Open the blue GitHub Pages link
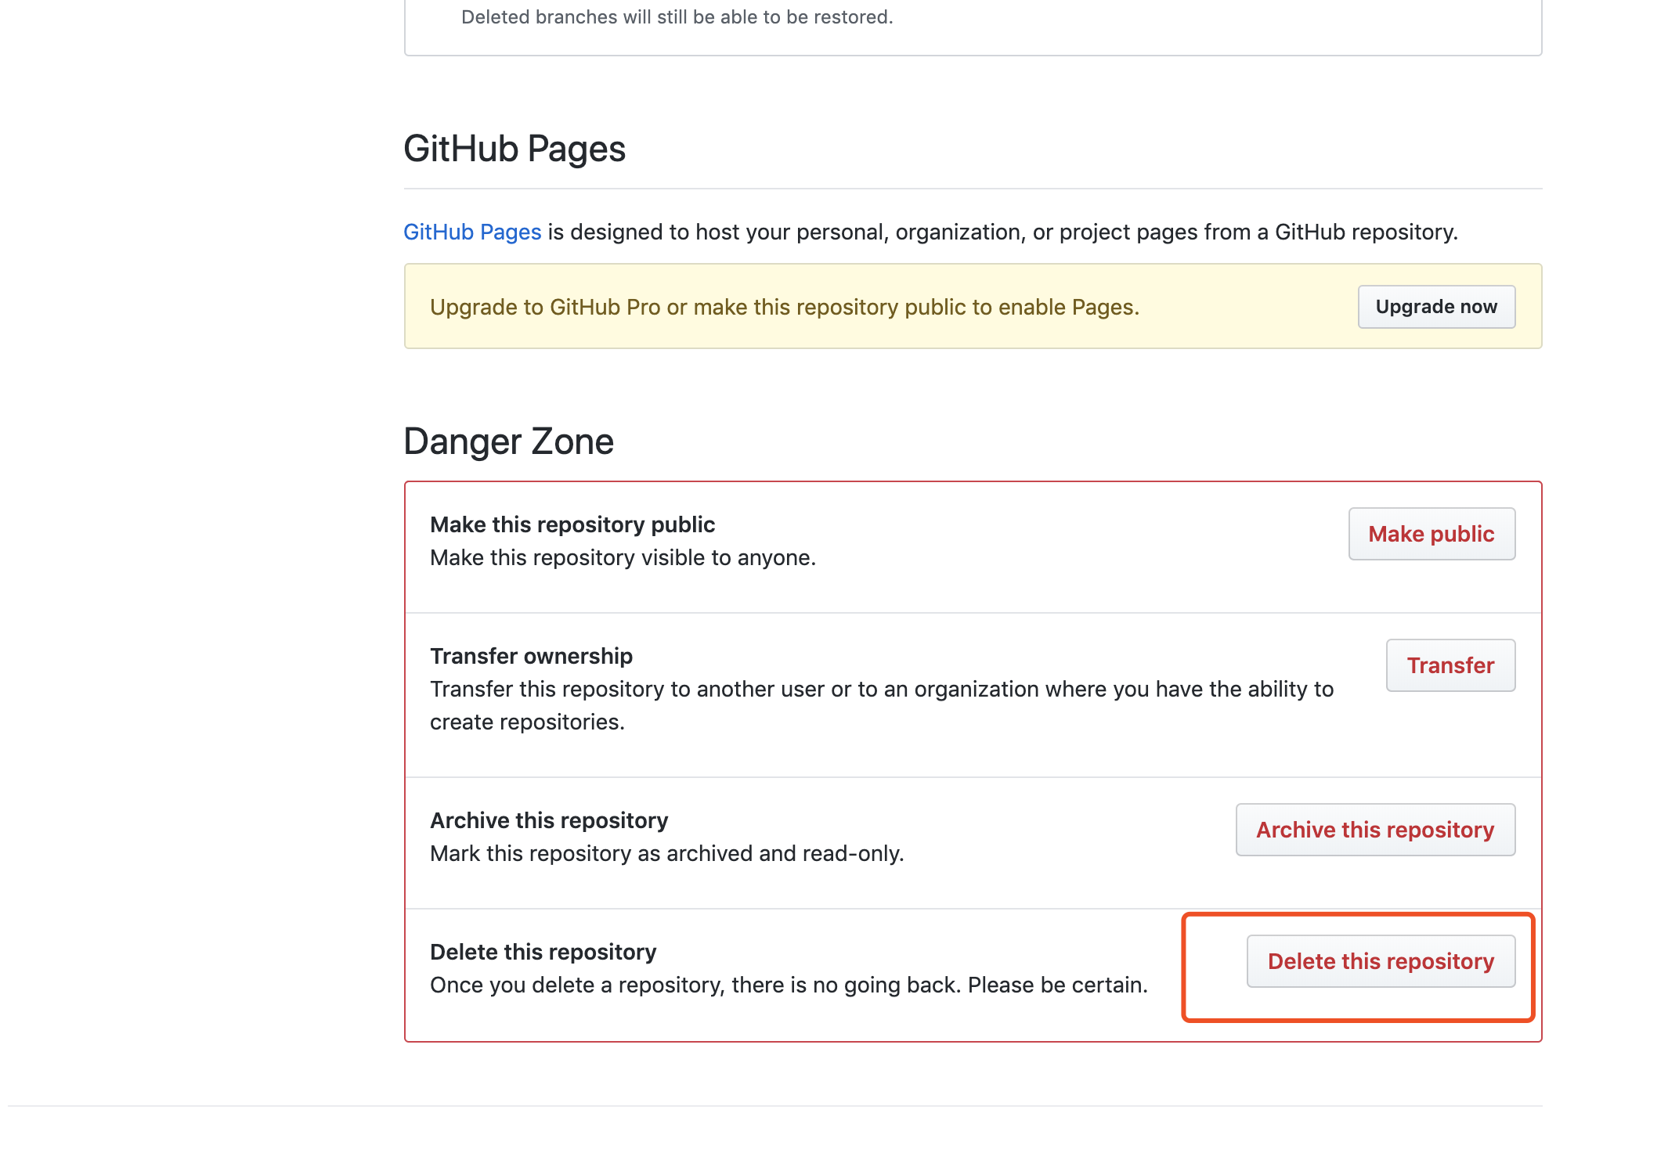Viewport: 1668px width, 1160px height. click(471, 232)
